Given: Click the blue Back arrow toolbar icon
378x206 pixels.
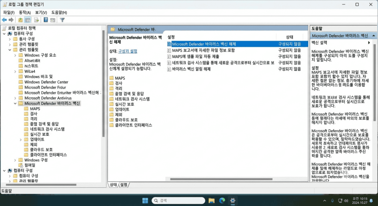Looking at the screenshot, I should tap(4, 20).
